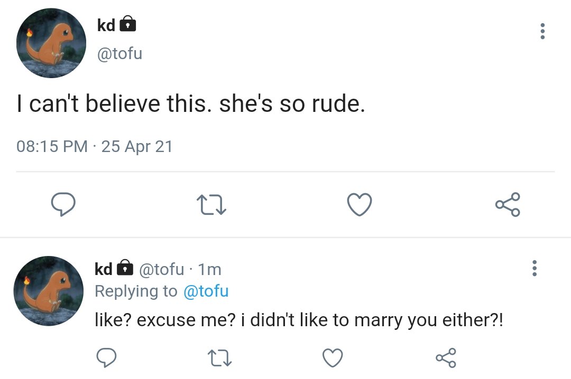Share the main tweet using share icon

click(x=508, y=204)
